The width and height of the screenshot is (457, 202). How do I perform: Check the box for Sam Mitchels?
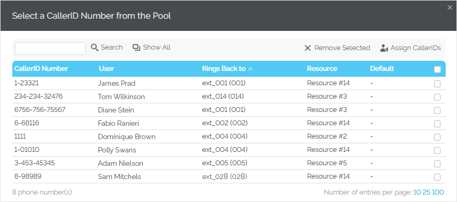pos(437,177)
